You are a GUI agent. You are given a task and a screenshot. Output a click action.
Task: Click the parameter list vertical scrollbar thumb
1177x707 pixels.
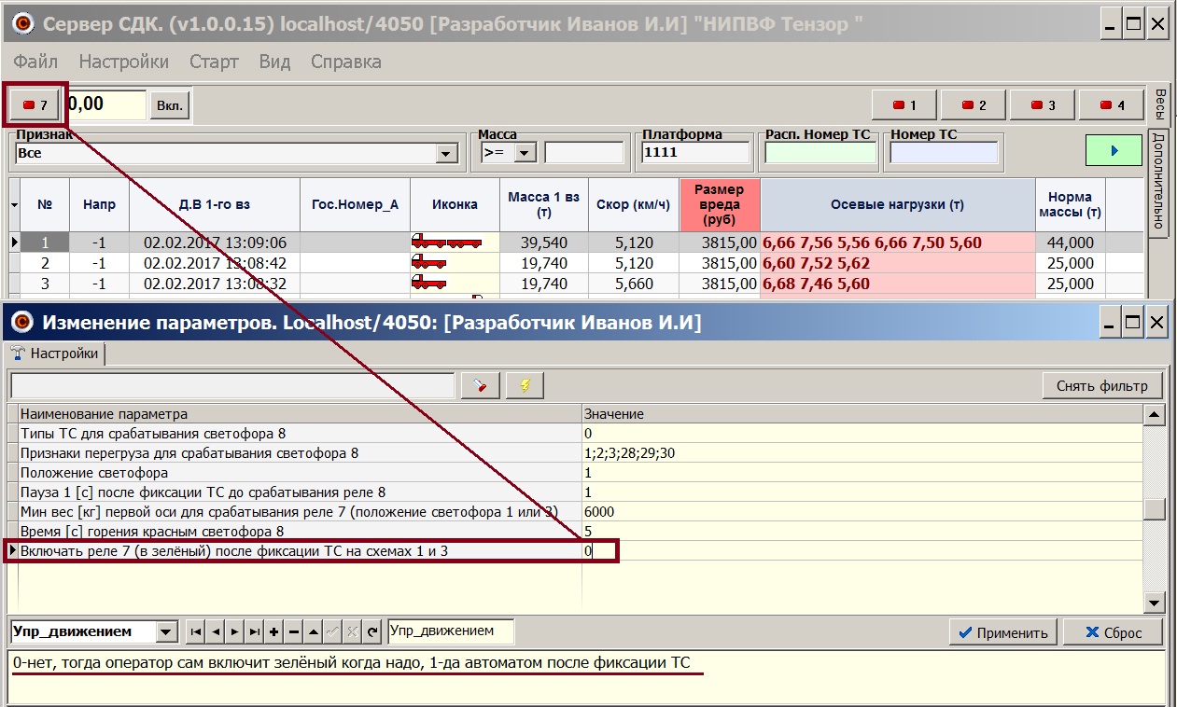click(1155, 509)
